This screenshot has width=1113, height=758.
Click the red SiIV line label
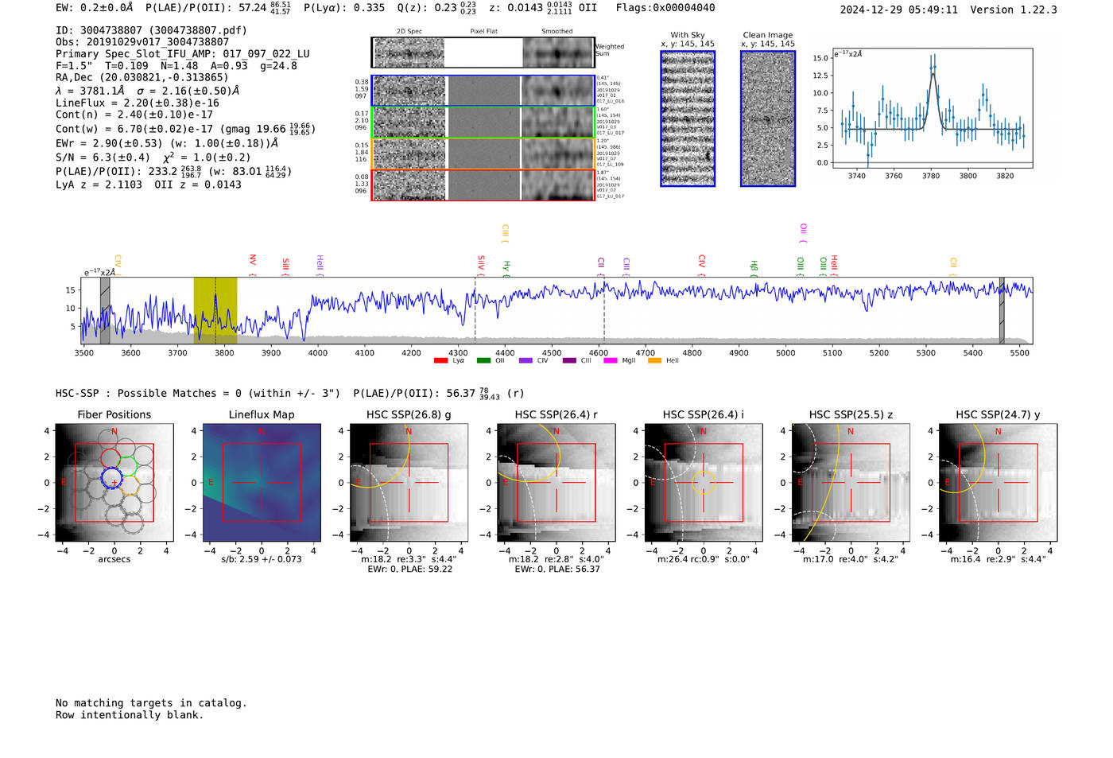tap(480, 265)
